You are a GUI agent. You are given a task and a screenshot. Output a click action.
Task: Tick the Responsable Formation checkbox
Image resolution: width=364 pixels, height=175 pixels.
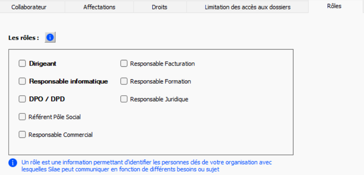point(124,81)
